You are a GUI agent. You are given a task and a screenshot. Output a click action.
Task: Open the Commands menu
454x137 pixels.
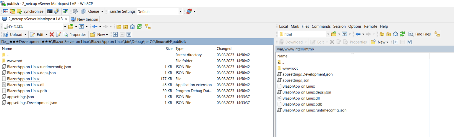coord(321,26)
